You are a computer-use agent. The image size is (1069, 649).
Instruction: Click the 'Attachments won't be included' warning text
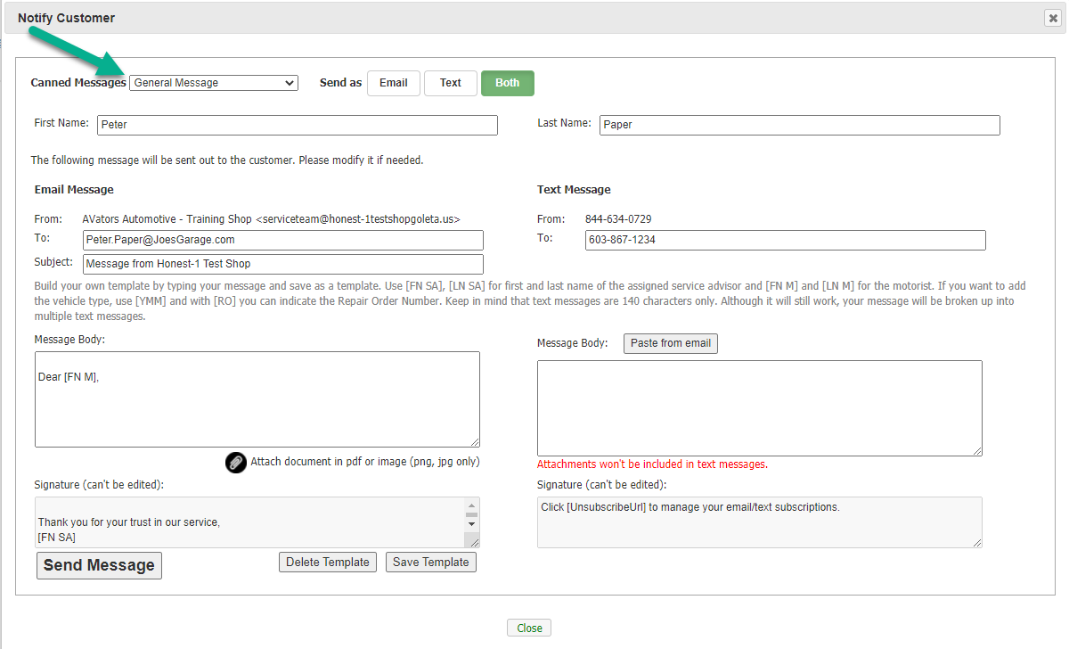652,464
